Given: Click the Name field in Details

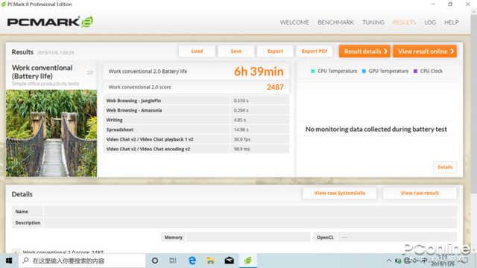Looking at the screenshot, I should [250, 211].
